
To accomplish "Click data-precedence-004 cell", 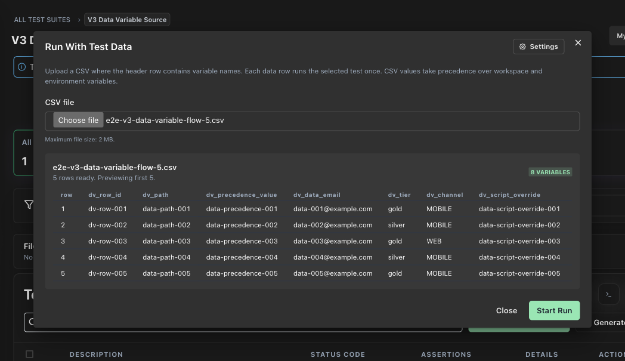I will 242,257.
